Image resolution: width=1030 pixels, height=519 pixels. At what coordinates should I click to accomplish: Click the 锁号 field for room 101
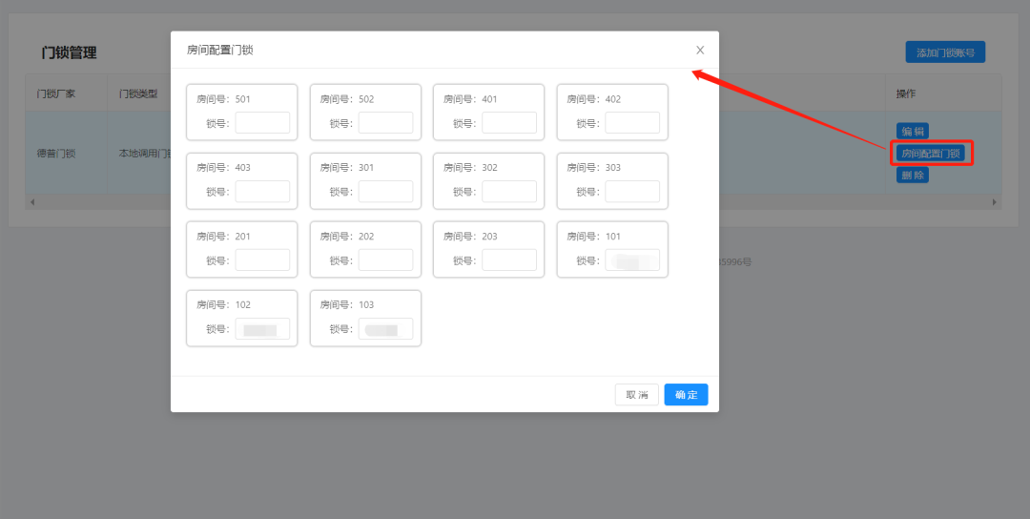[x=632, y=260]
